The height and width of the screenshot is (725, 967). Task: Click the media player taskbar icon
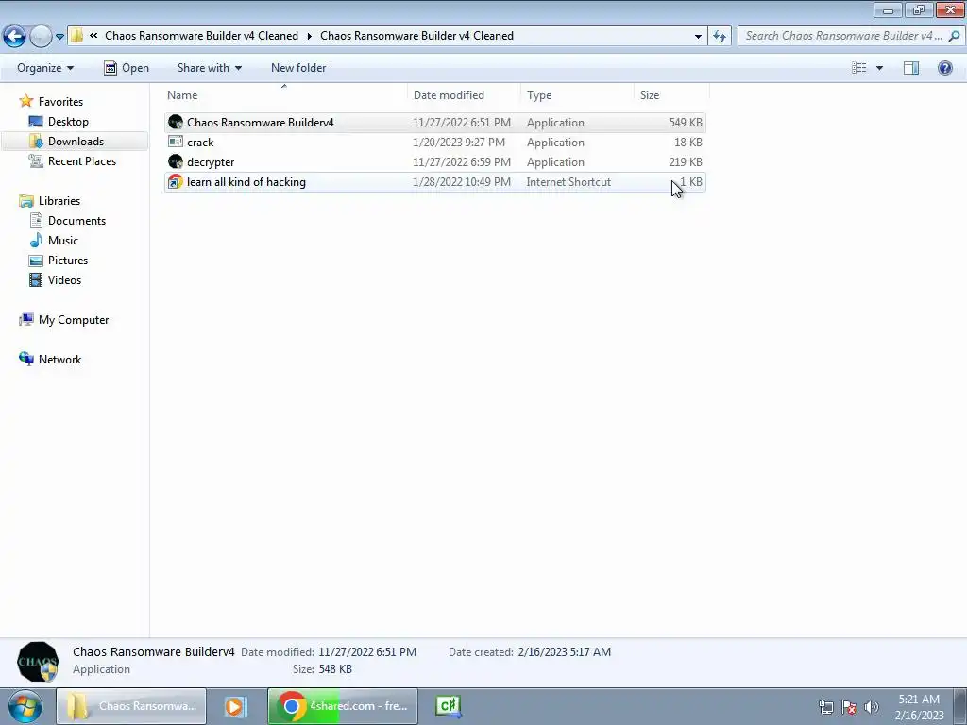[234, 706]
